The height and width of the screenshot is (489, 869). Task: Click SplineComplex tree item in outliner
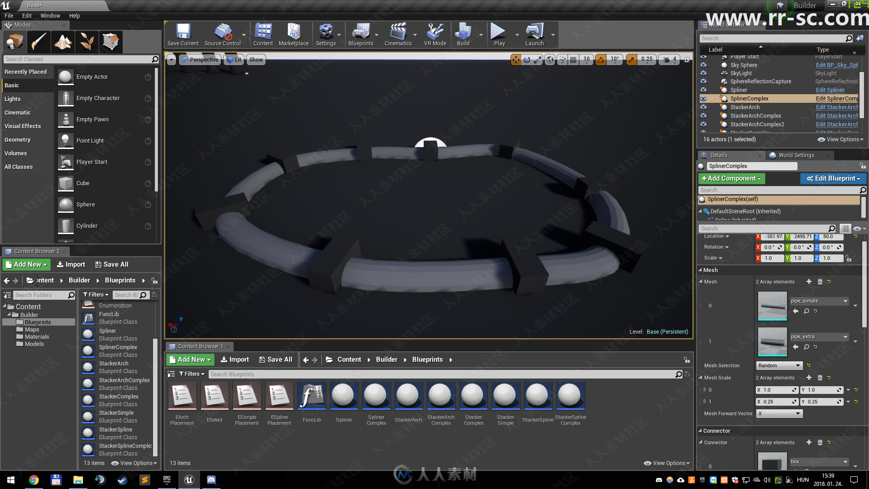coord(749,99)
